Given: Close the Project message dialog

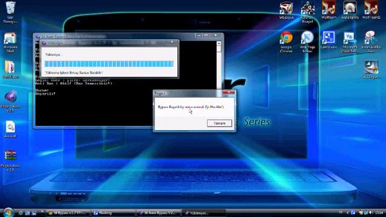Looking at the screenshot, I should [x=229, y=92].
